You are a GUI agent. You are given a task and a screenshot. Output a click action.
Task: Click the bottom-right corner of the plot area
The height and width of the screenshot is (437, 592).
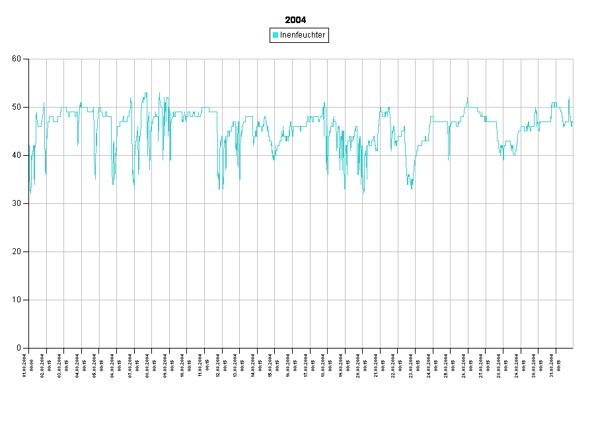click(573, 348)
